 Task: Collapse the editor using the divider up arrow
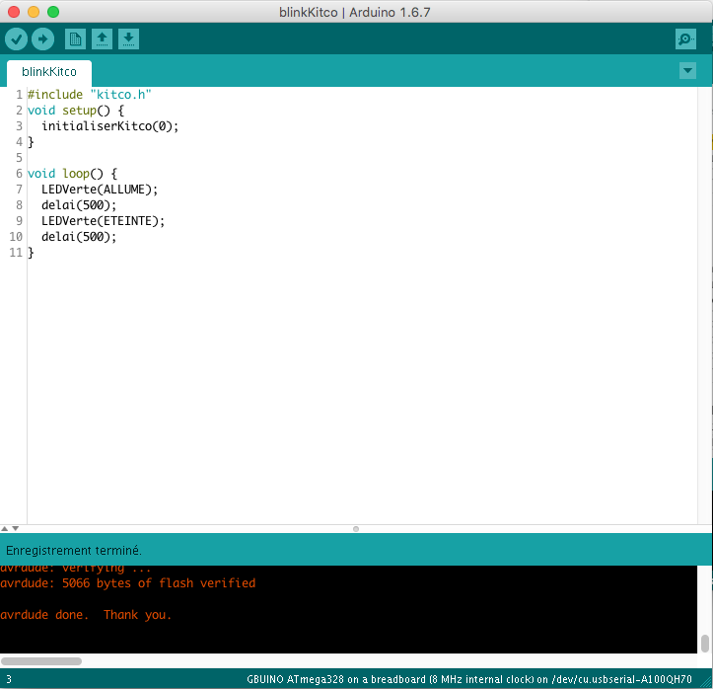coord(4,529)
